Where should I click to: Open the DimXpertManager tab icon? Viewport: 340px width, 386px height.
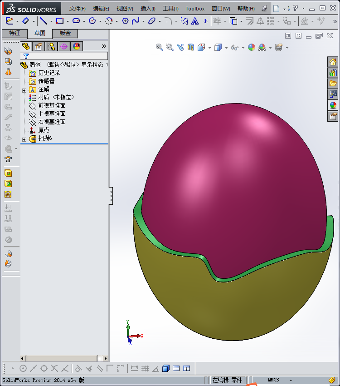click(64, 46)
